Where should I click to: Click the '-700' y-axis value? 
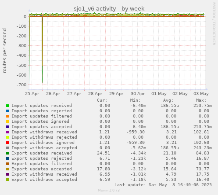click(x=21, y=85)
